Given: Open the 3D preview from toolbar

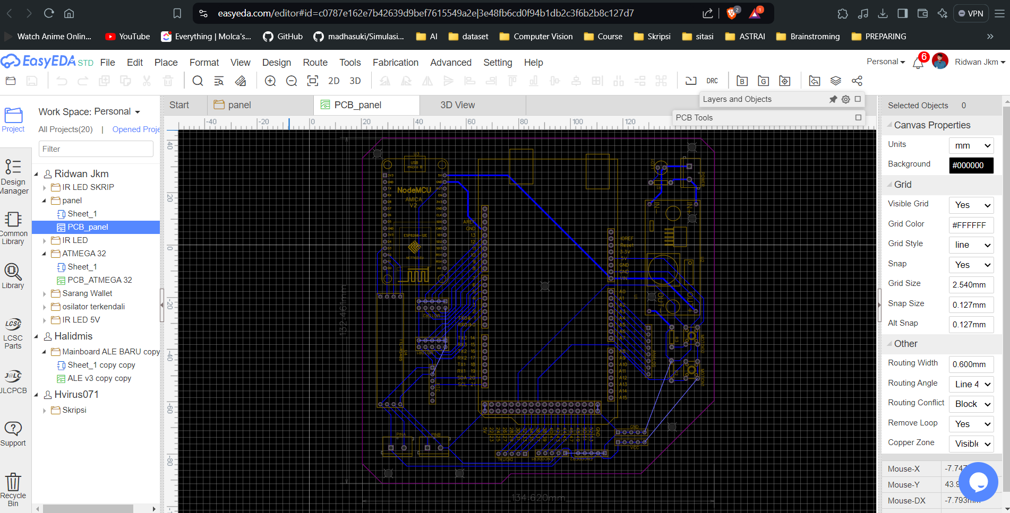Looking at the screenshot, I should tap(355, 81).
